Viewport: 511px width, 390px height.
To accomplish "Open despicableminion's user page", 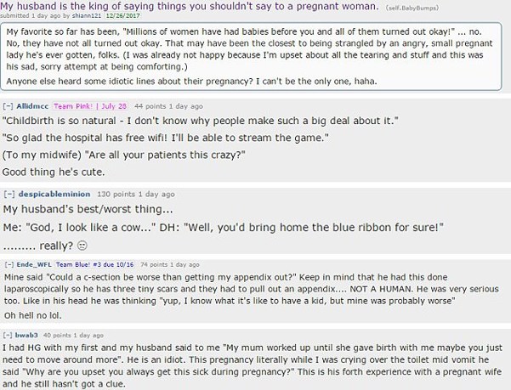I will pyautogui.click(x=54, y=194).
